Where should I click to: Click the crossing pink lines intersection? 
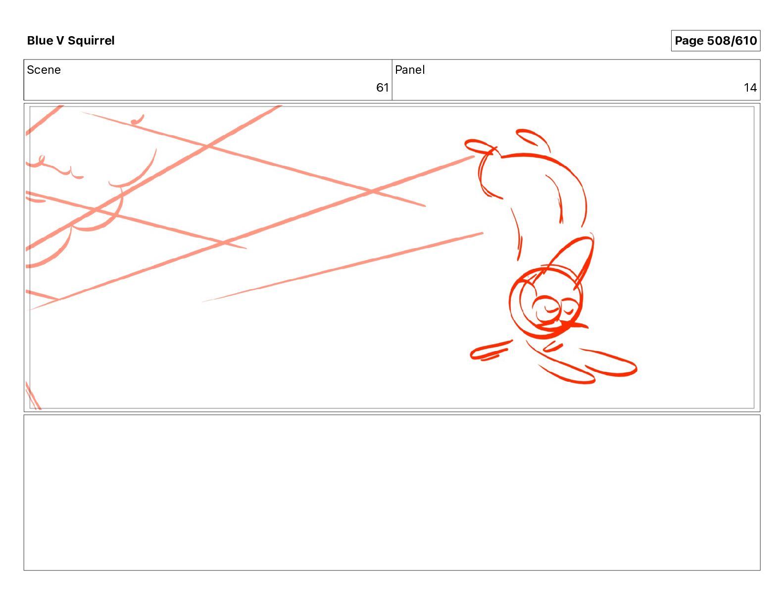point(371,191)
